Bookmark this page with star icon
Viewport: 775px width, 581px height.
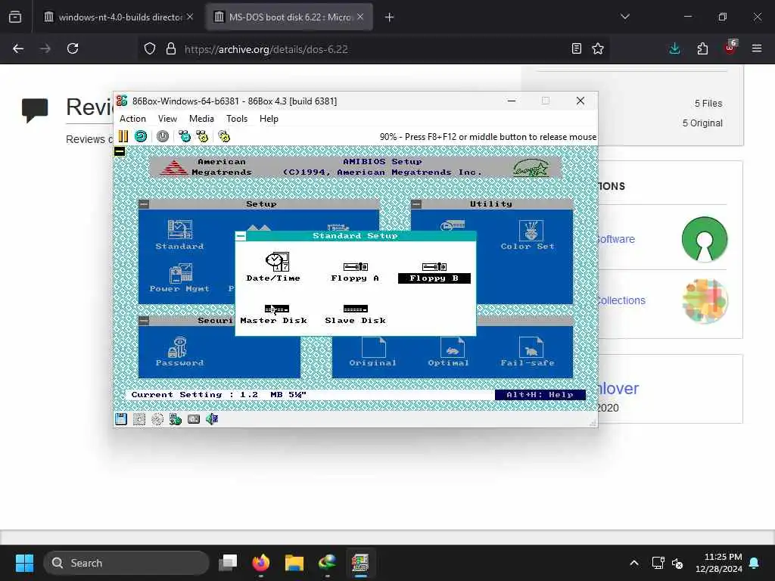coord(598,48)
